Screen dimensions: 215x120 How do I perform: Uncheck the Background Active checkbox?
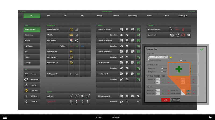click(148, 60)
